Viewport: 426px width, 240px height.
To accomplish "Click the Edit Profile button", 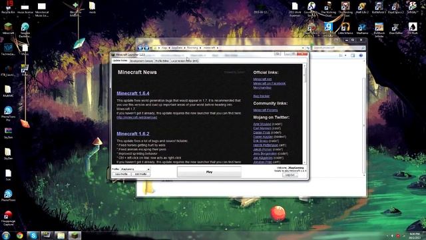I will click(140, 174).
